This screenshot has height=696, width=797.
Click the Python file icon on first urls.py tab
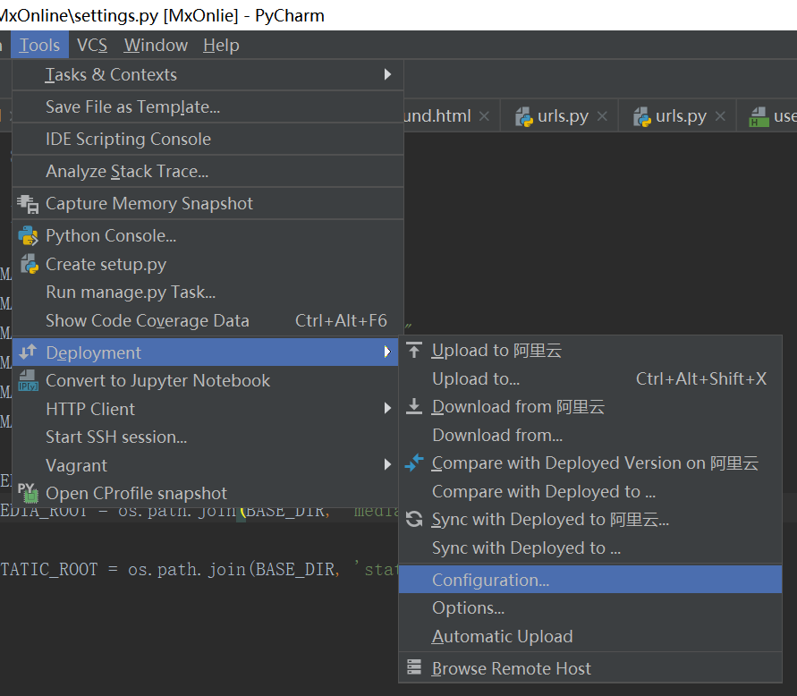[x=524, y=117]
